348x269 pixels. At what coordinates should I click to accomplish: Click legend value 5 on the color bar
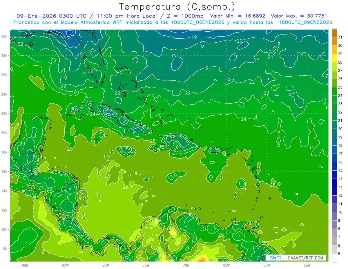pyautogui.click(x=339, y=254)
